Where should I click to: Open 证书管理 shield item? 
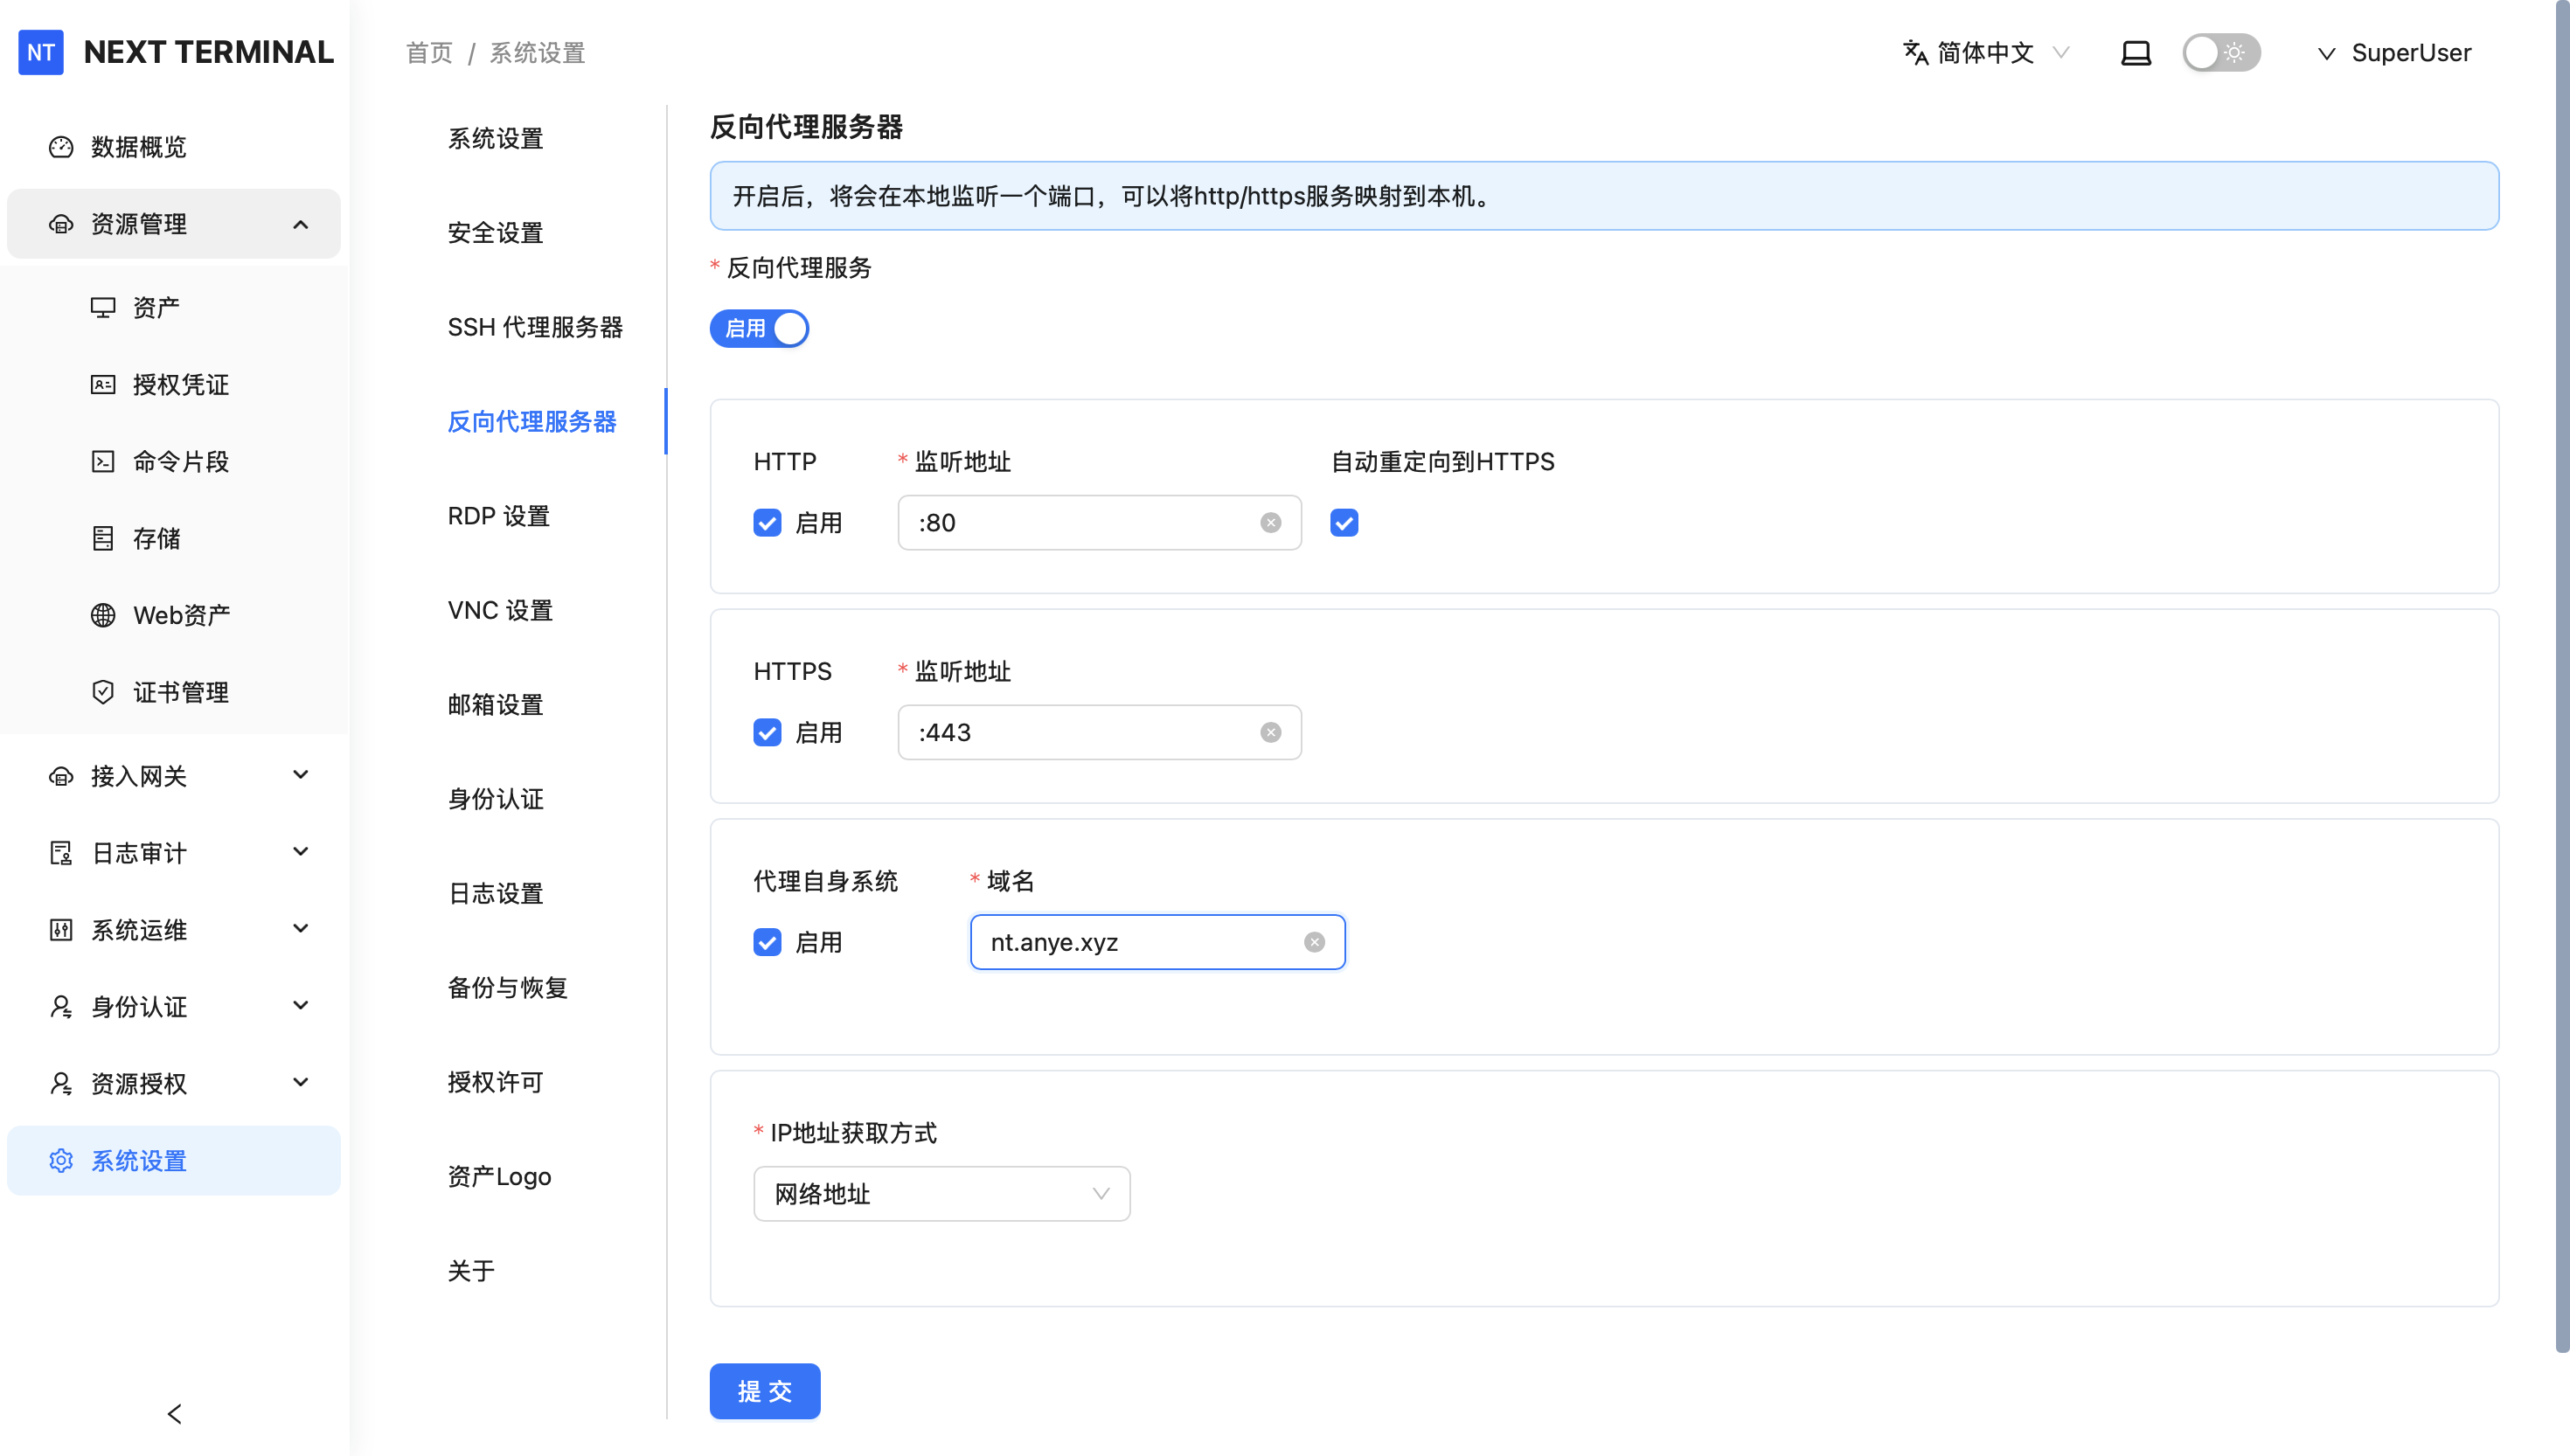[180, 692]
